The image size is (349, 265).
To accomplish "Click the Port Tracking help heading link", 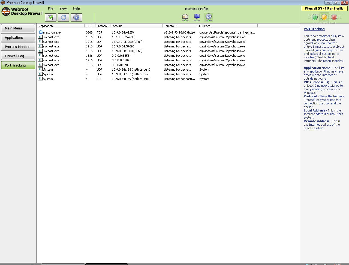I will tap(314, 29).
